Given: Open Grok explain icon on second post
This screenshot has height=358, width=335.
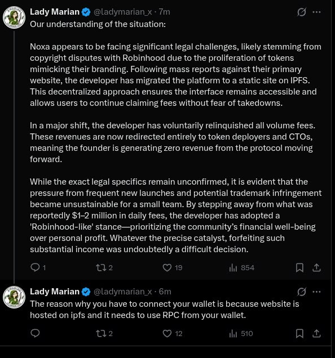Looking at the screenshot, I should [302, 292].
